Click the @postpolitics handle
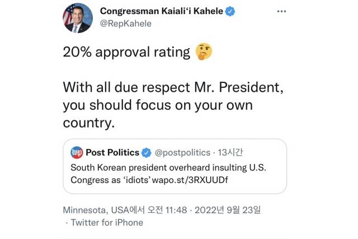 (x=181, y=152)
